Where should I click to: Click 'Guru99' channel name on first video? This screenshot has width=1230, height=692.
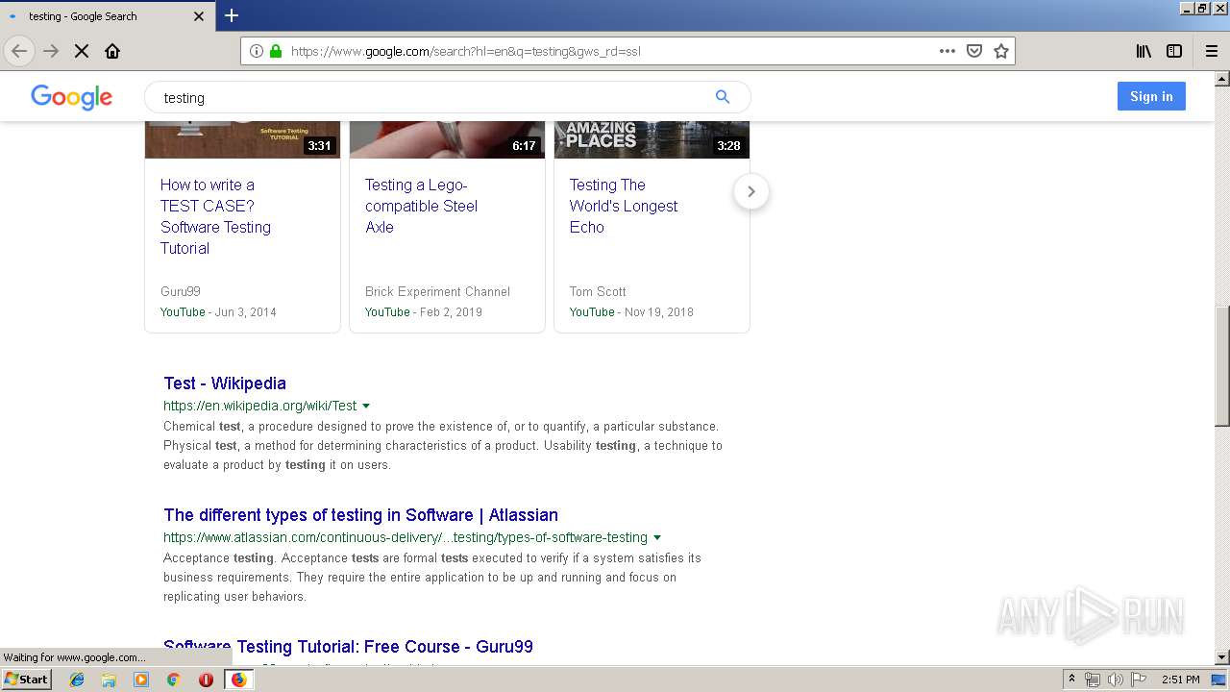click(x=181, y=291)
